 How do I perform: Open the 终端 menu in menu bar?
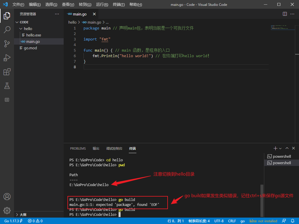pos(119,5)
